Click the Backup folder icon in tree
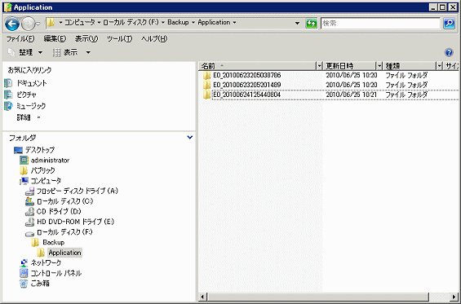Viewport: 461px width, 304px height. [35, 242]
